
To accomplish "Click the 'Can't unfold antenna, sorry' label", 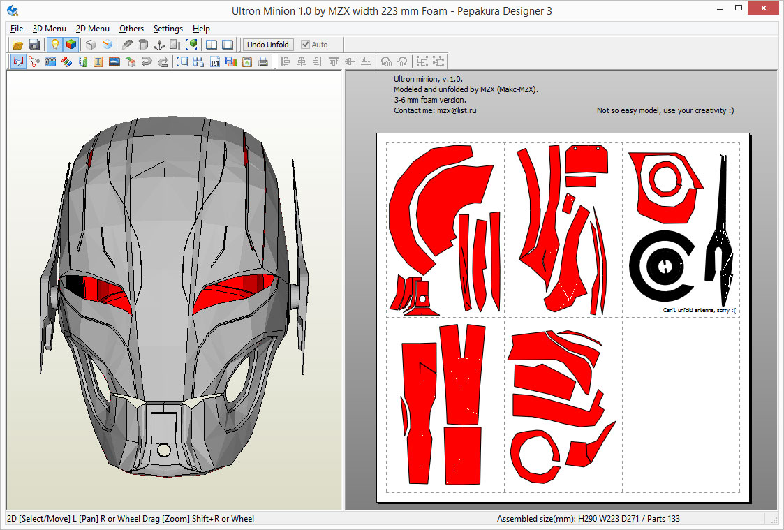I will (699, 310).
